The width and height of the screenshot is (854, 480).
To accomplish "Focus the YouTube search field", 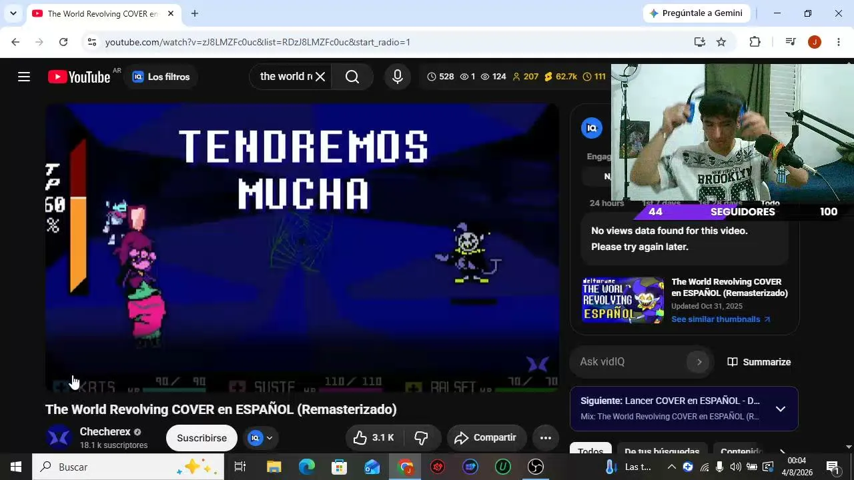I will pyautogui.click(x=286, y=77).
